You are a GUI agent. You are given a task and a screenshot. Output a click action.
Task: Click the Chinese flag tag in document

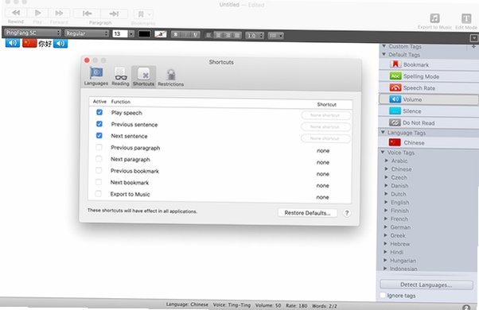tap(29, 43)
